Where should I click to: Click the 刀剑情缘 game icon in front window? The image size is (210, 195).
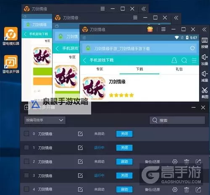click(94, 88)
